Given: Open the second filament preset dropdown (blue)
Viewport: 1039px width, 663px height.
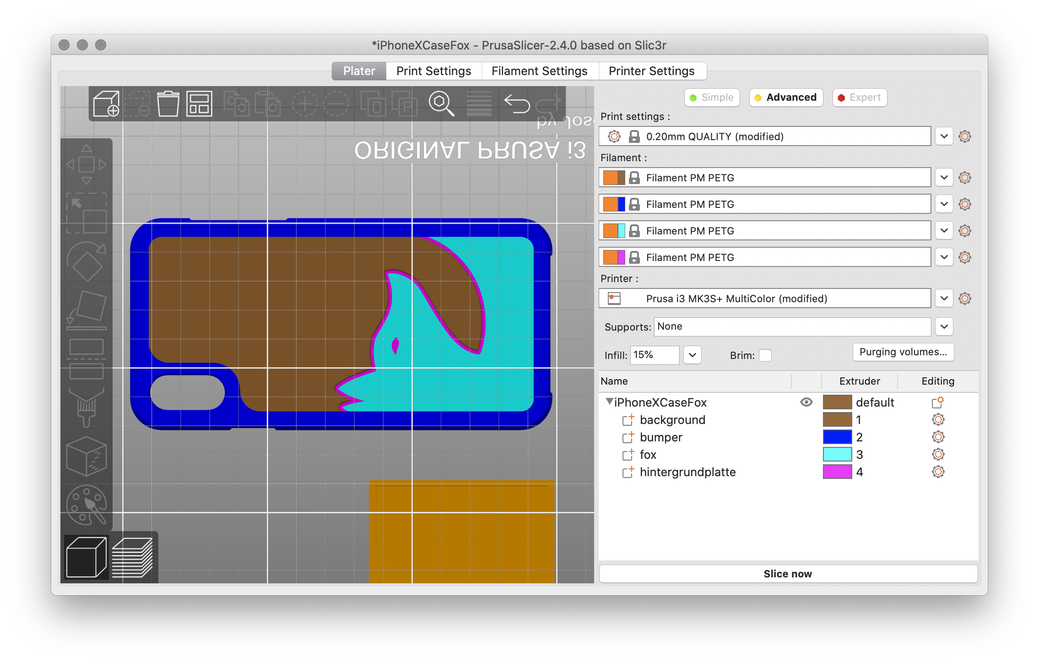Looking at the screenshot, I should coord(944,204).
